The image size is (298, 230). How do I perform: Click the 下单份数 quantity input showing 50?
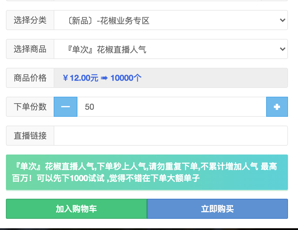[171, 107]
